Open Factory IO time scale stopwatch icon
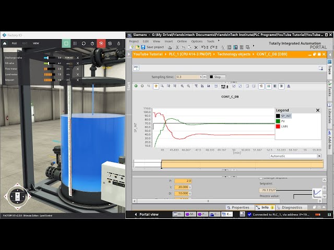This screenshot has height=250, width=334. pos(92,43)
